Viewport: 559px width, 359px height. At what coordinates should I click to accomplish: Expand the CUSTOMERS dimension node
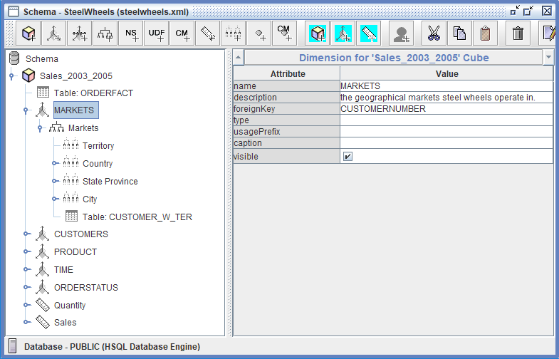(x=26, y=234)
